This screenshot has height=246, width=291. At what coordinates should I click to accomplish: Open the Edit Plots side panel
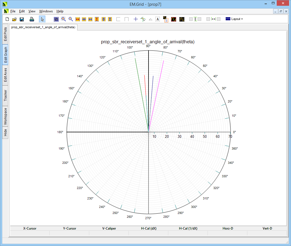tap(5, 34)
